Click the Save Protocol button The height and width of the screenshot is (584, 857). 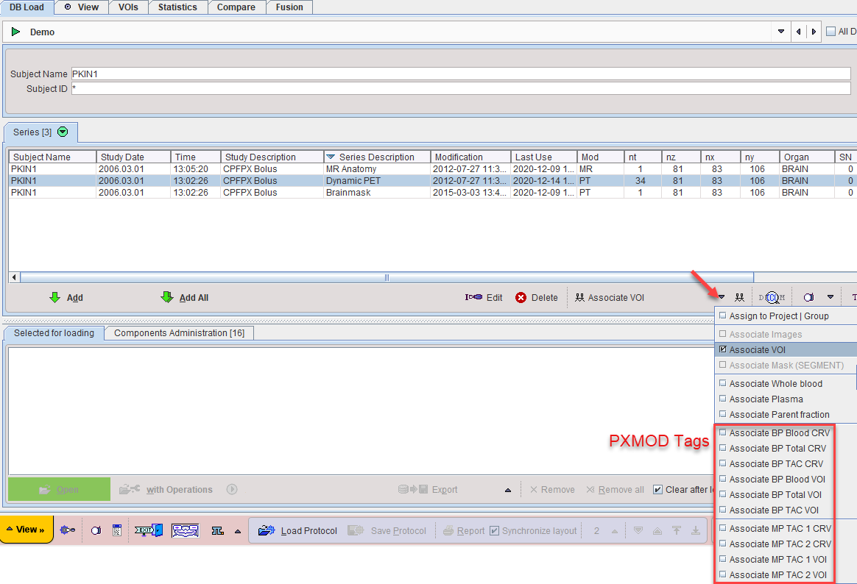(x=387, y=530)
